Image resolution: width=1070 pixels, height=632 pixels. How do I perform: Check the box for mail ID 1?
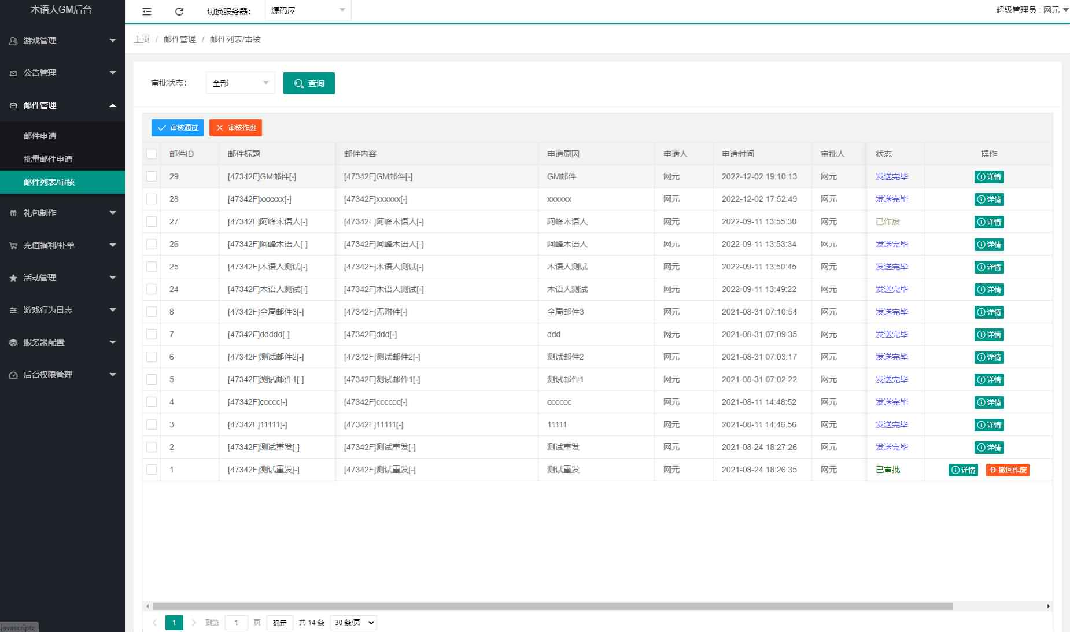(152, 470)
